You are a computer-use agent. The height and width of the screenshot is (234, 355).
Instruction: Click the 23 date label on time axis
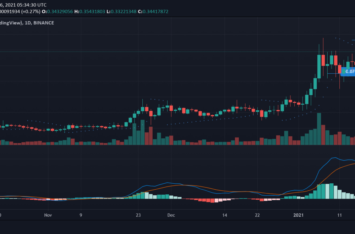coord(138,215)
